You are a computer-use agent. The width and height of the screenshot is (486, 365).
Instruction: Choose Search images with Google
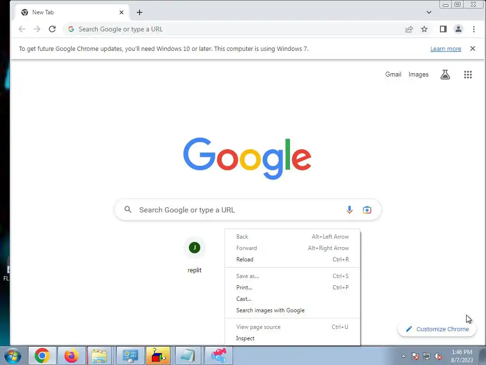click(x=292, y=310)
